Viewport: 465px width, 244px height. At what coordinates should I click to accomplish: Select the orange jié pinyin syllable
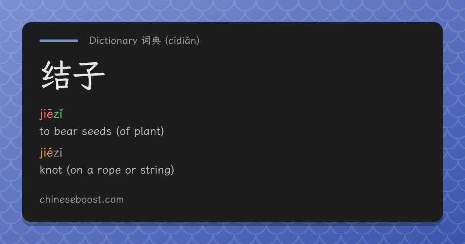[46, 153]
